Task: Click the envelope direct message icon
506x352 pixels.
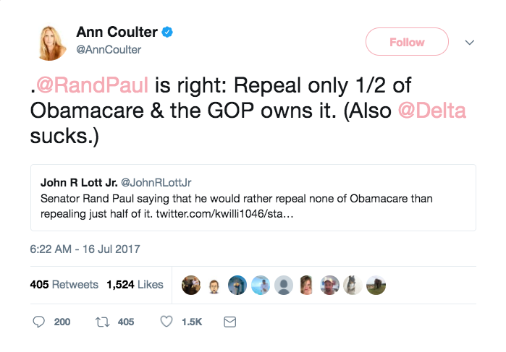Action: (229, 322)
